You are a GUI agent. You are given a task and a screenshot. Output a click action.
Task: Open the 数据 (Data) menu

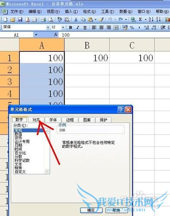(126, 11)
